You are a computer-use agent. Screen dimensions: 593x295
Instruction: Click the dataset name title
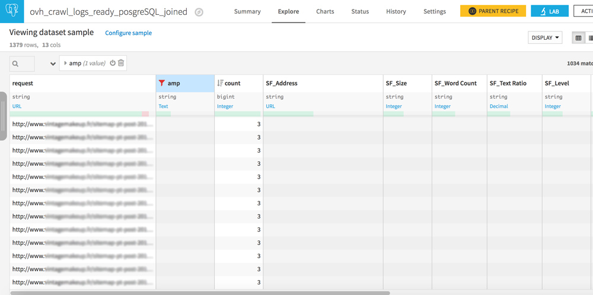tap(109, 12)
